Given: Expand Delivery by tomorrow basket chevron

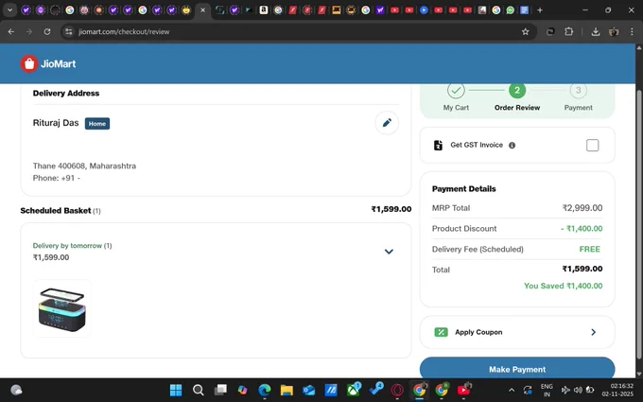Looking at the screenshot, I should (x=389, y=252).
